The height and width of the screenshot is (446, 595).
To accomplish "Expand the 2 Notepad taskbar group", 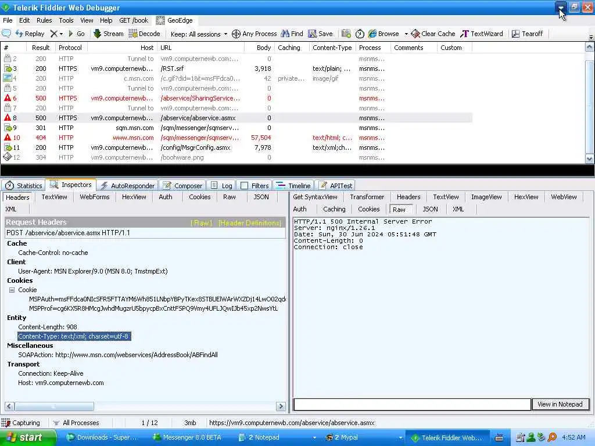I will point(314,438).
